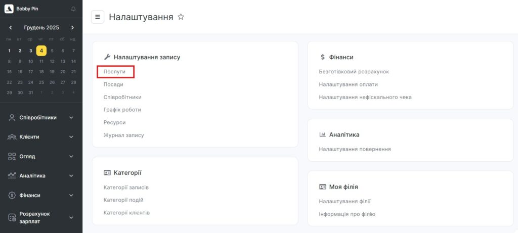The image size is (518, 233).
Task: Open the Послуги settings link
Action: click(x=114, y=72)
